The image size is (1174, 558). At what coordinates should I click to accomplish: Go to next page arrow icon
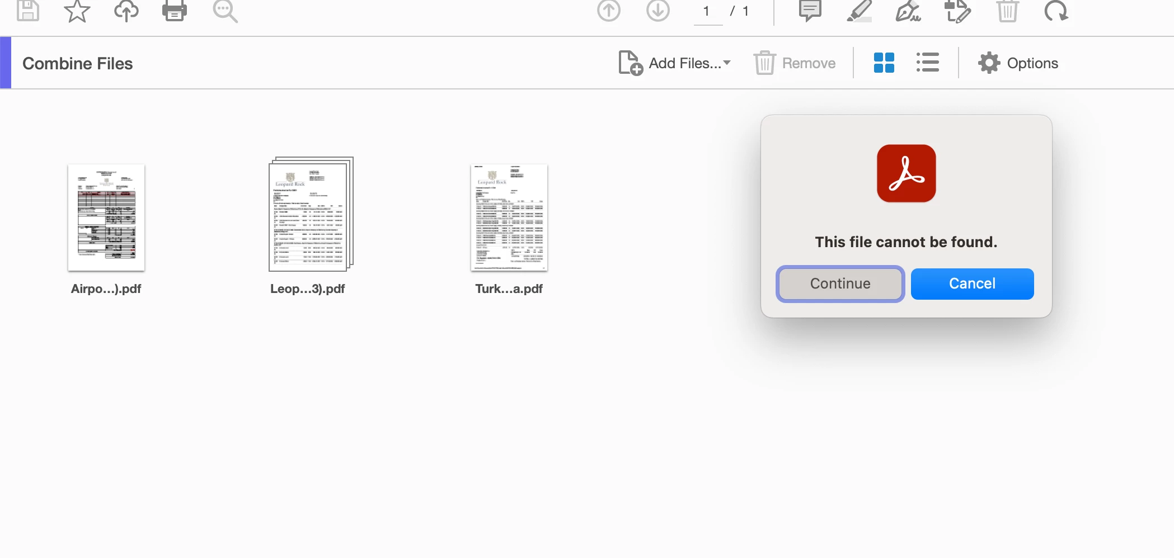pyautogui.click(x=658, y=11)
